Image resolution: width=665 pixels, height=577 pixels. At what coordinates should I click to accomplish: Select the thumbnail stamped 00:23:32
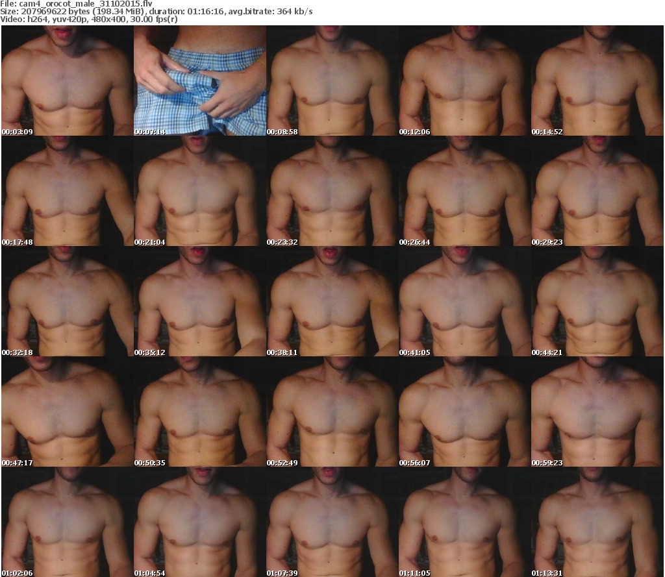(332, 191)
